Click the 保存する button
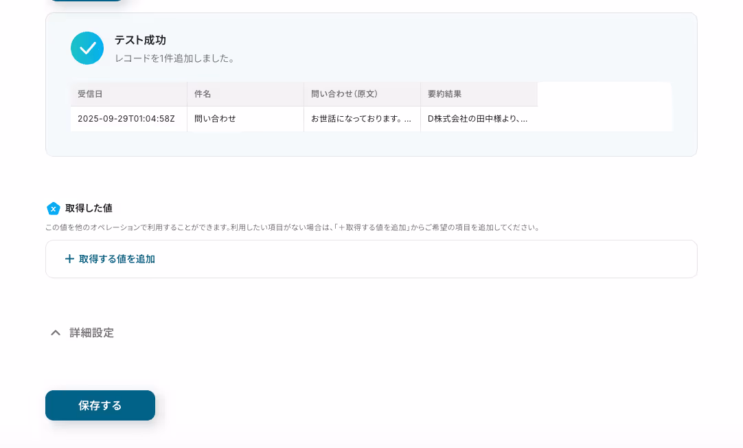The width and height of the screenshot is (743, 448). pyautogui.click(x=100, y=405)
